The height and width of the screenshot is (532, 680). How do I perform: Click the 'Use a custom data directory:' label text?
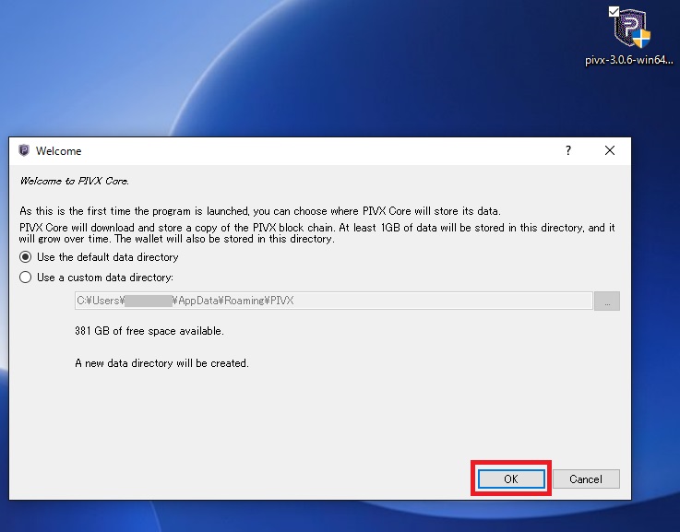[x=105, y=278]
